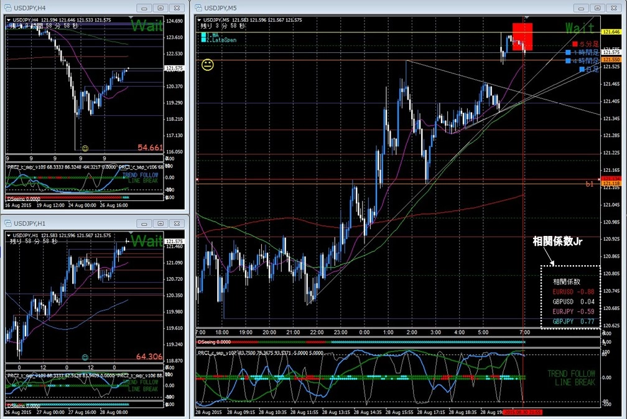
Task: Click the USDJPY,M5 window title text
Action: [220, 8]
